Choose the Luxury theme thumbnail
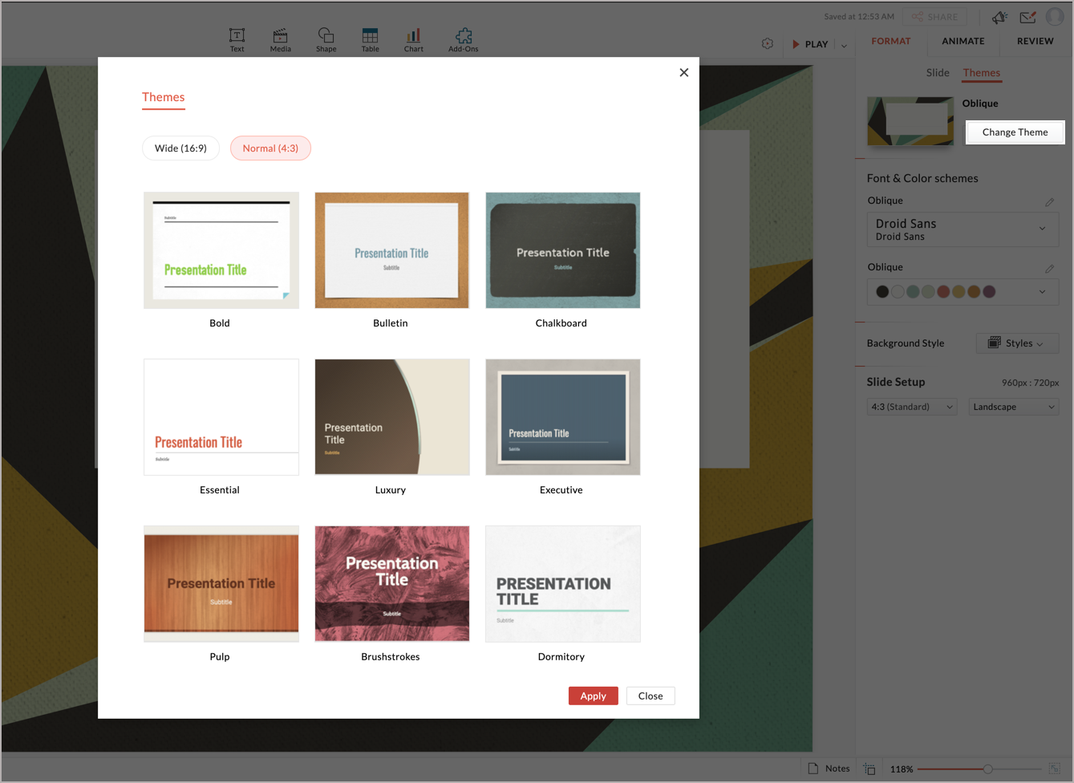This screenshot has width=1074, height=783. [x=391, y=417]
